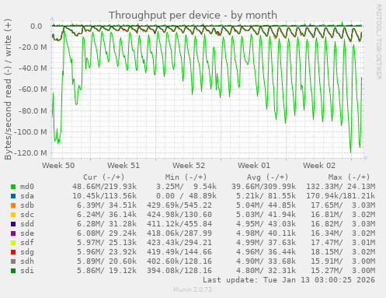Select the 'sda' legend label
This screenshot has height=298, width=386.
tap(27, 196)
